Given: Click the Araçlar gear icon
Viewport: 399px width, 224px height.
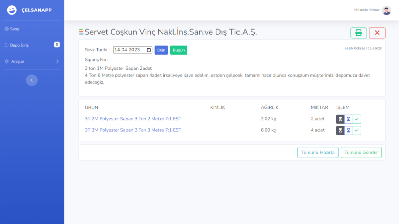Looking at the screenshot, I should click(x=7, y=61).
